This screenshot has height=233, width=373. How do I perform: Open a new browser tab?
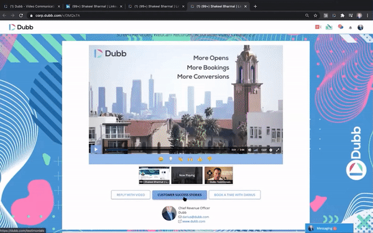tap(256, 6)
